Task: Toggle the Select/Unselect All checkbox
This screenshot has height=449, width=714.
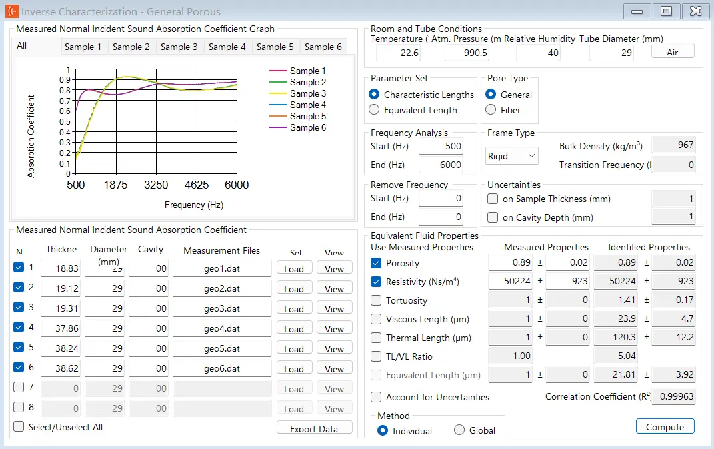Action: coord(19,427)
